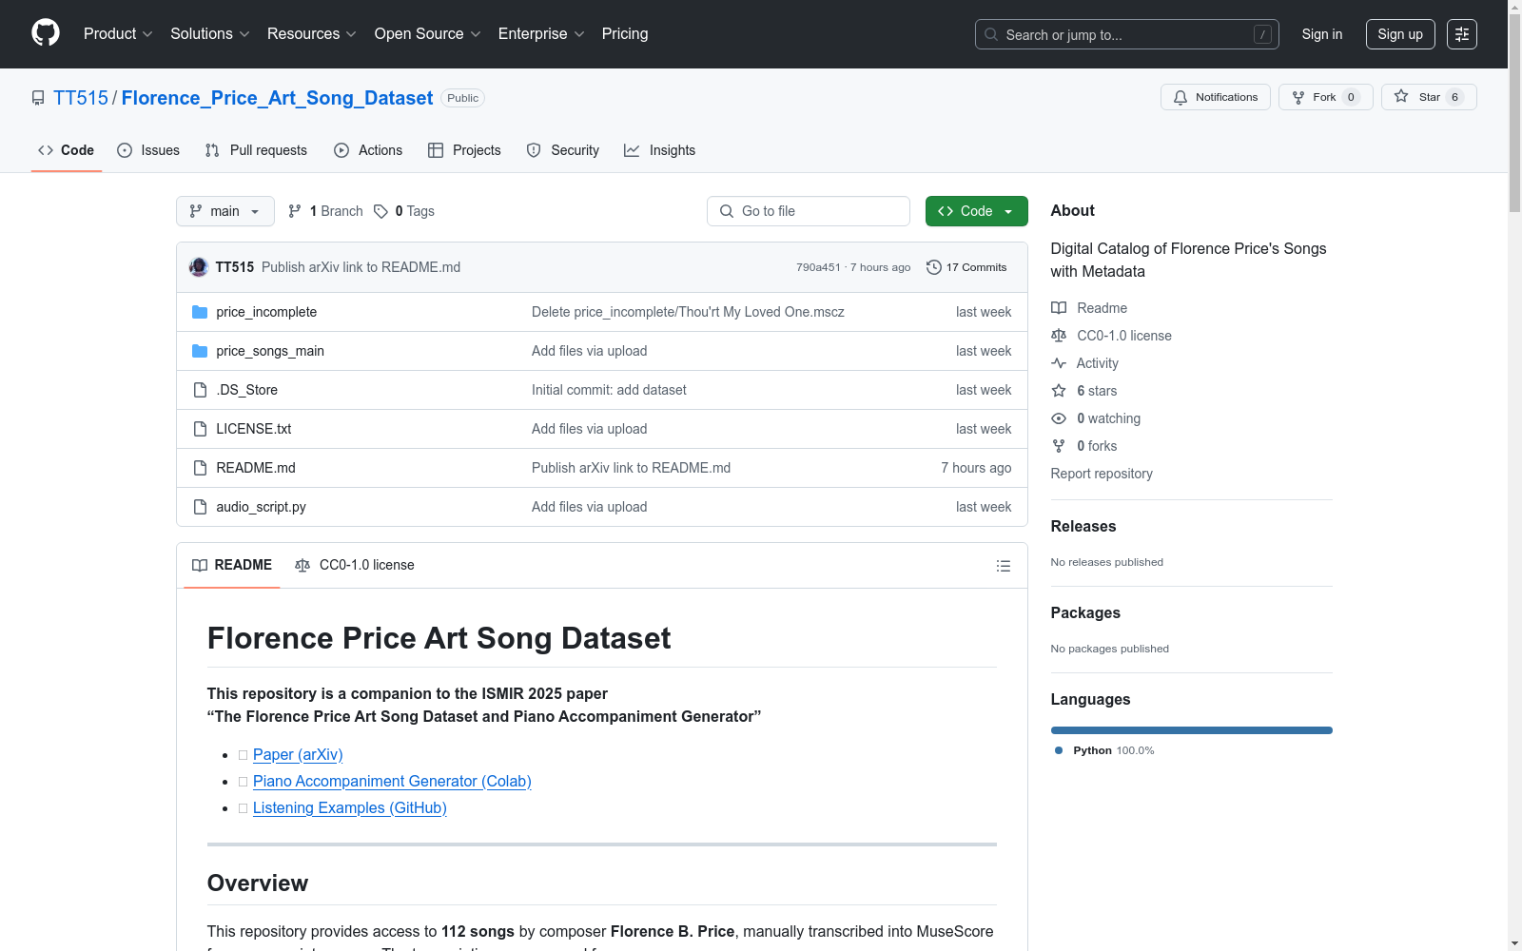Expand the Solutions menu
Image resolution: width=1522 pixels, height=951 pixels.
tap(210, 33)
